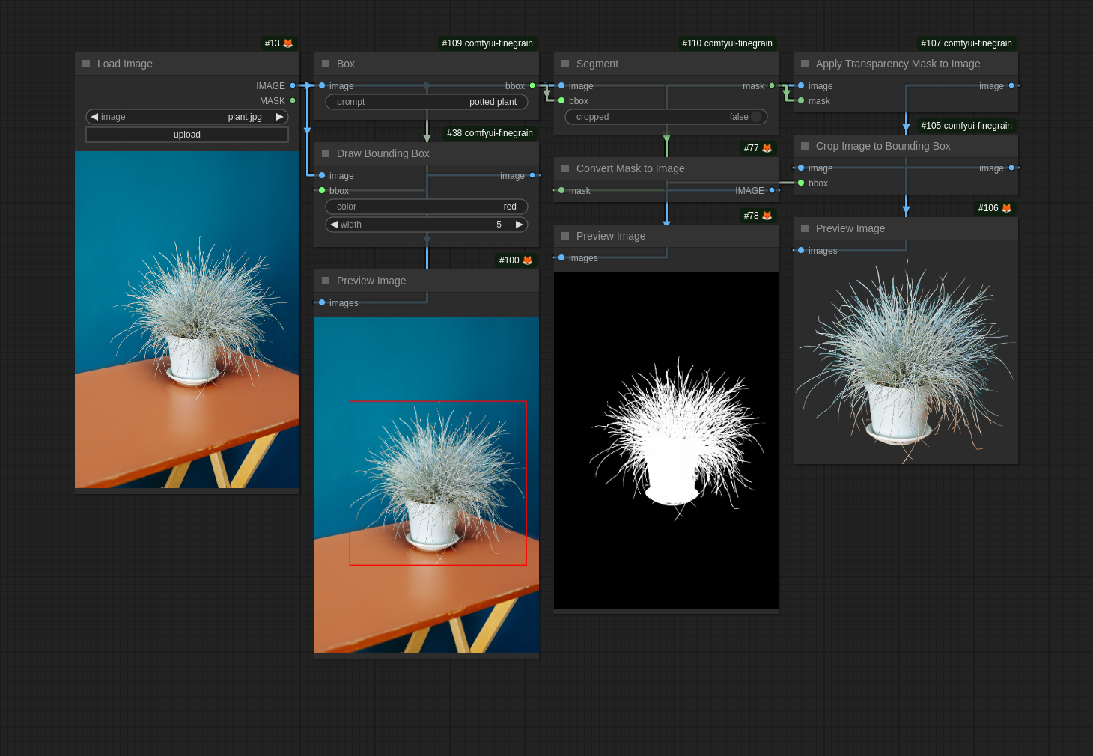
Task: Click image output socket of Draw Bounding Box
Action: (x=532, y=175)
